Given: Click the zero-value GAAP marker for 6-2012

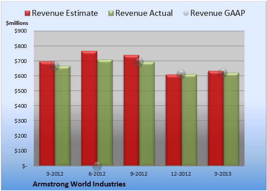Looking at the screenshot, I should 97,166.
